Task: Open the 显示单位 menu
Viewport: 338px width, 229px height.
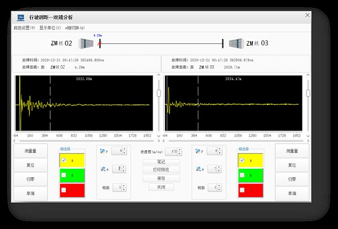Action: [50, 28]
